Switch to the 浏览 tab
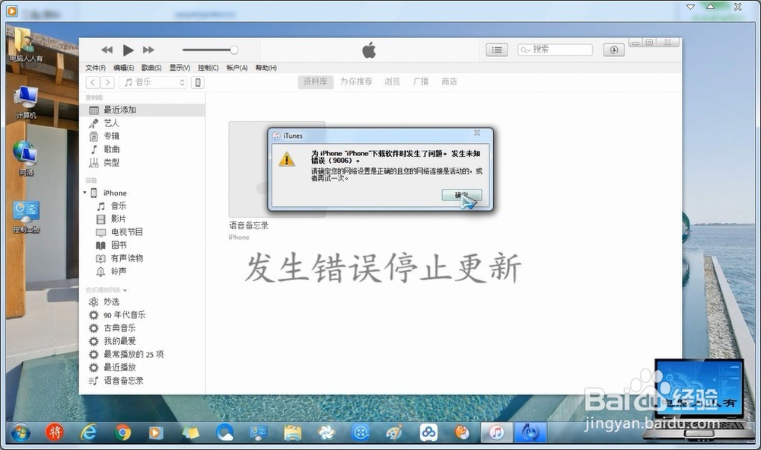The height and width of the screenshot is (450, 761). 392,81
